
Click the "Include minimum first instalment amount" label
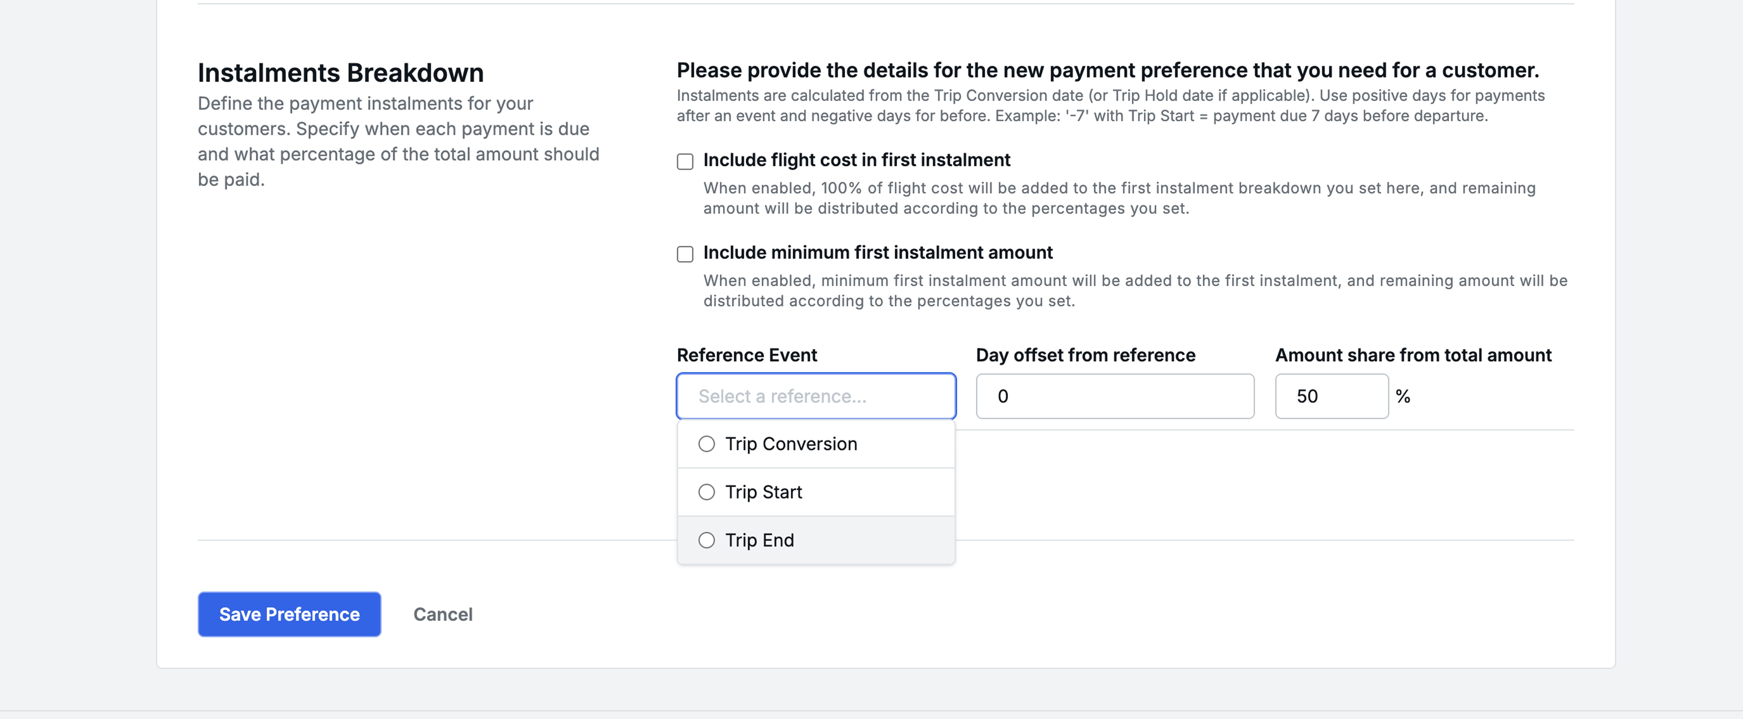[x=877, y=253]
